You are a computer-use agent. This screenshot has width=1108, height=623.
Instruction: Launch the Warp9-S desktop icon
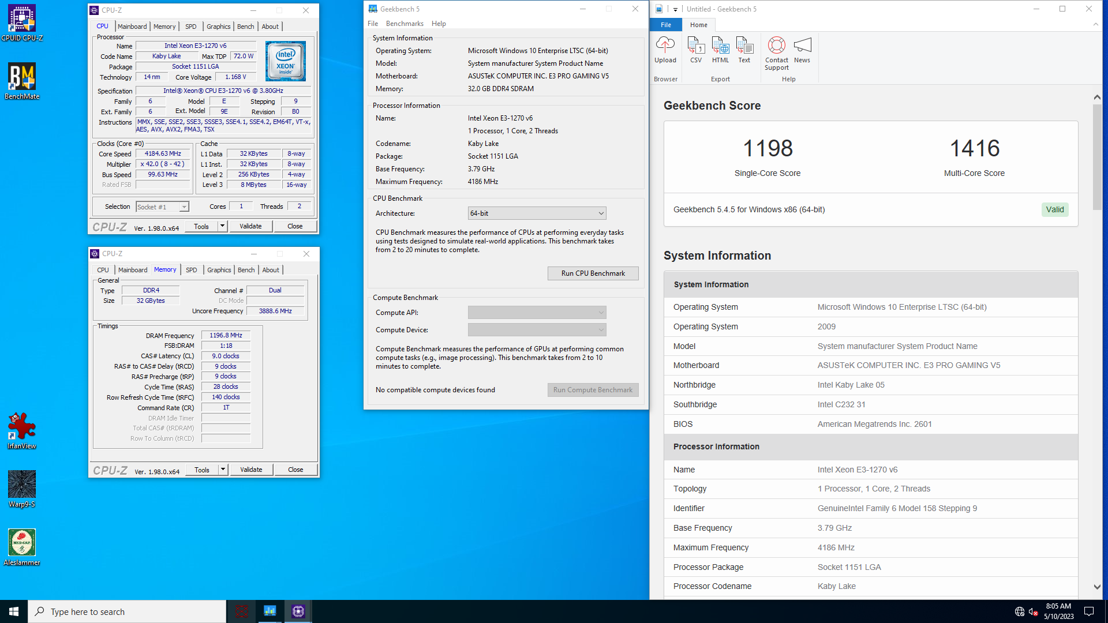coord(22,489)
